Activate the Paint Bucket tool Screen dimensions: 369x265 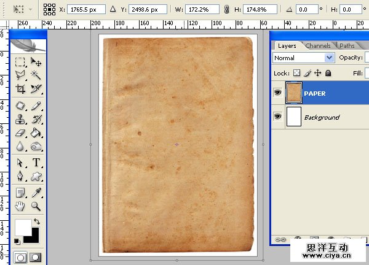[36, 132]
